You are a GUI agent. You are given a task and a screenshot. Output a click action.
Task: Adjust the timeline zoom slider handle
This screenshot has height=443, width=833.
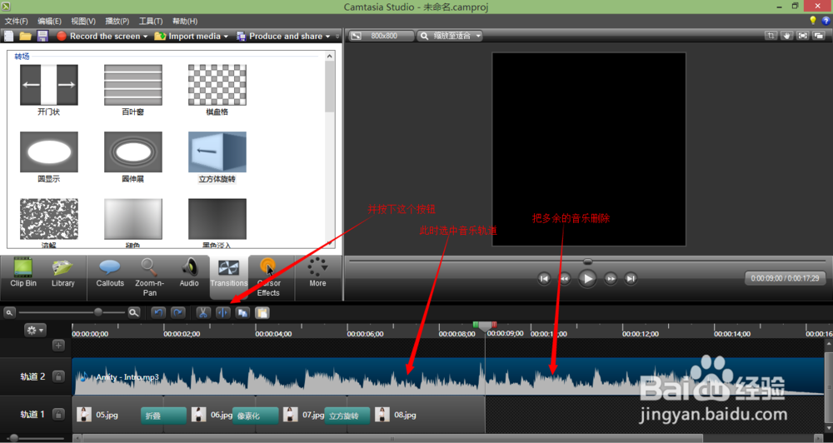97,313
